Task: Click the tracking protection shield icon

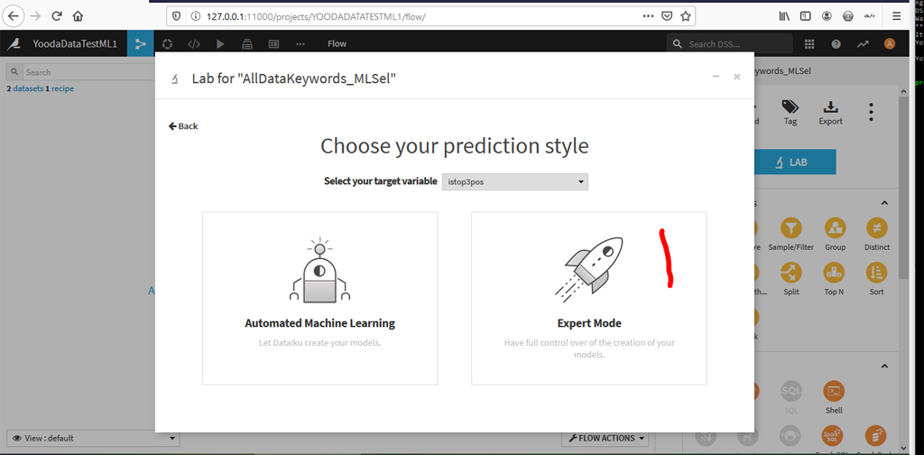Action: click(176, 16)
